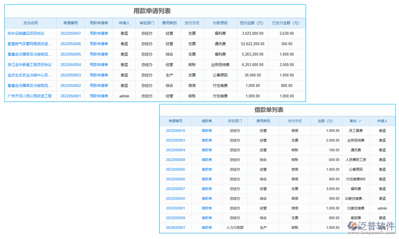The width and height of the screenshot is (399, 239).
Task: Select the 人力行政部 department cell
Action: (x=235, y=227)
